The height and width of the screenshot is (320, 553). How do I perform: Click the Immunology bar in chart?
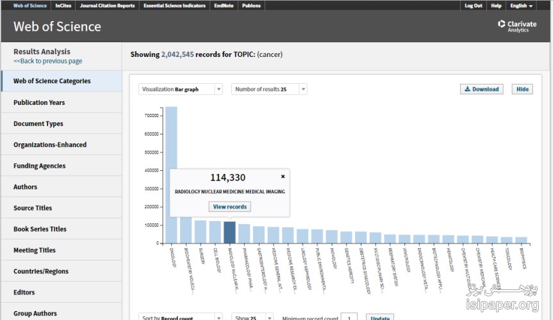pos(404,239)
